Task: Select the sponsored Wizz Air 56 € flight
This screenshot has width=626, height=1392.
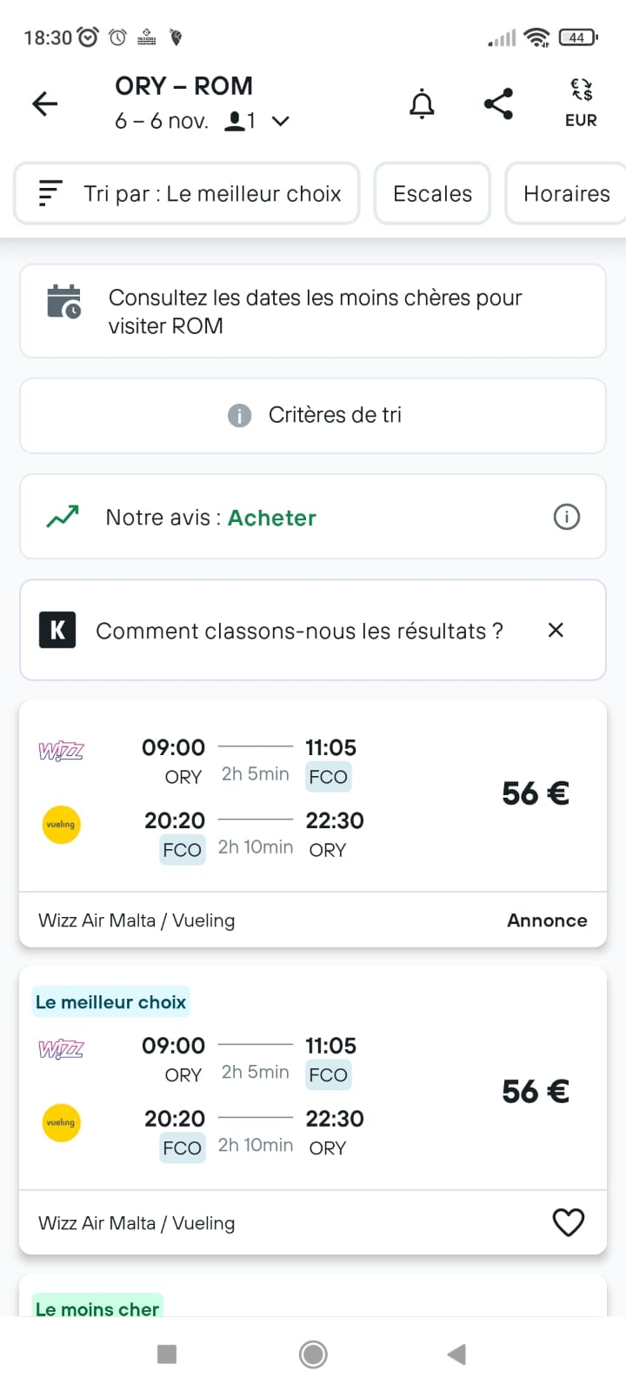Action: pos(313,796)
